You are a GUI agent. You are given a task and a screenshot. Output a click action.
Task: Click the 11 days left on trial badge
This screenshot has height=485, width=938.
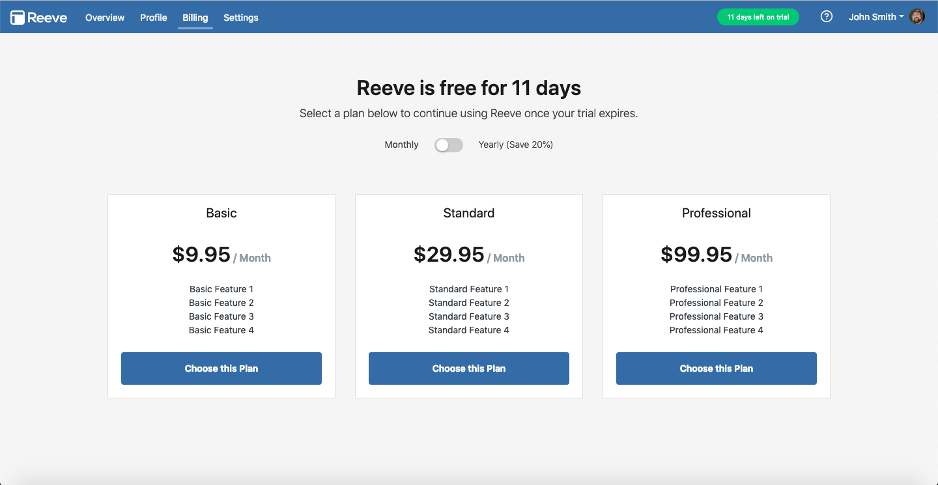(x=758, y=17)
